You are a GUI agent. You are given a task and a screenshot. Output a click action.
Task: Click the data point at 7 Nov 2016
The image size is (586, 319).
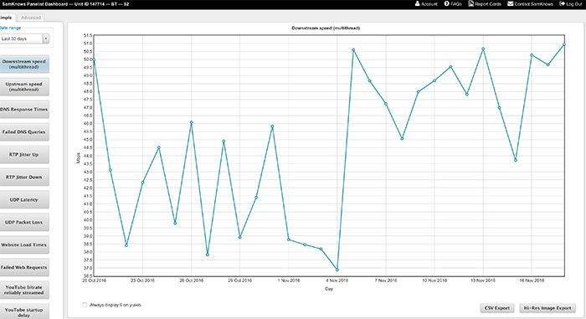[x=386, y=104]
